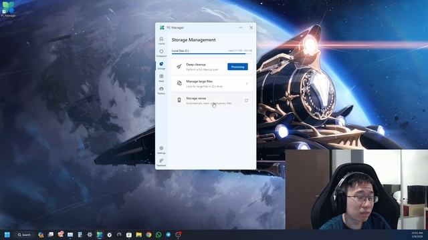
Task: Open the Windows Start menu
Action: (x=7, y=235)
